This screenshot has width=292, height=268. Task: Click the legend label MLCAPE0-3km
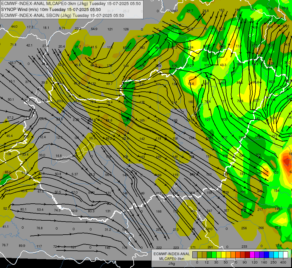coord(172,259)
